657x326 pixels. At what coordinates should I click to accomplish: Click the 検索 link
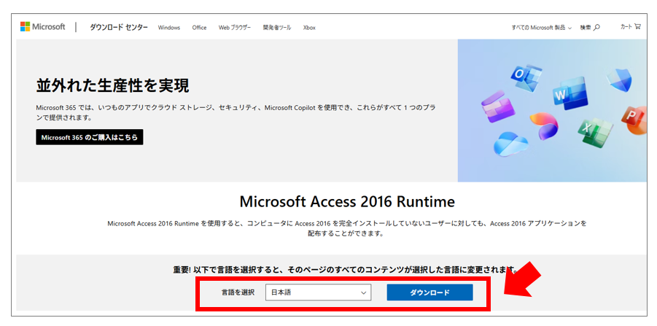[590, 28]
